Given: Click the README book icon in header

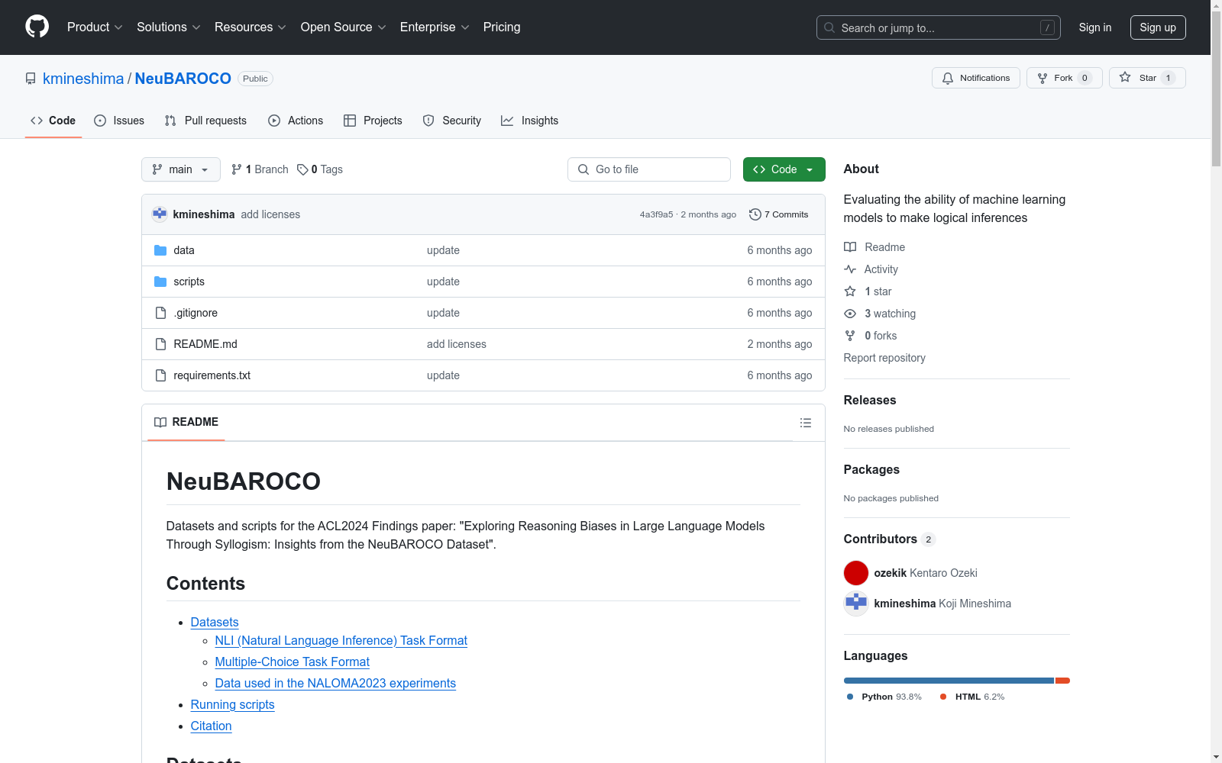Looking at the screenshot, I should click(160, 422).
